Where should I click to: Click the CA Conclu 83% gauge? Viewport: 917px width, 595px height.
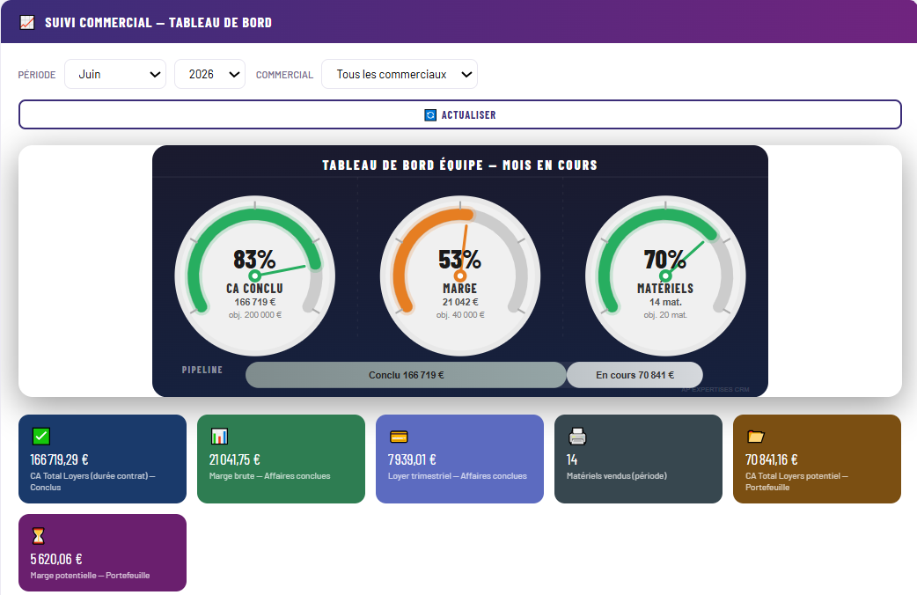click(255, 275)
